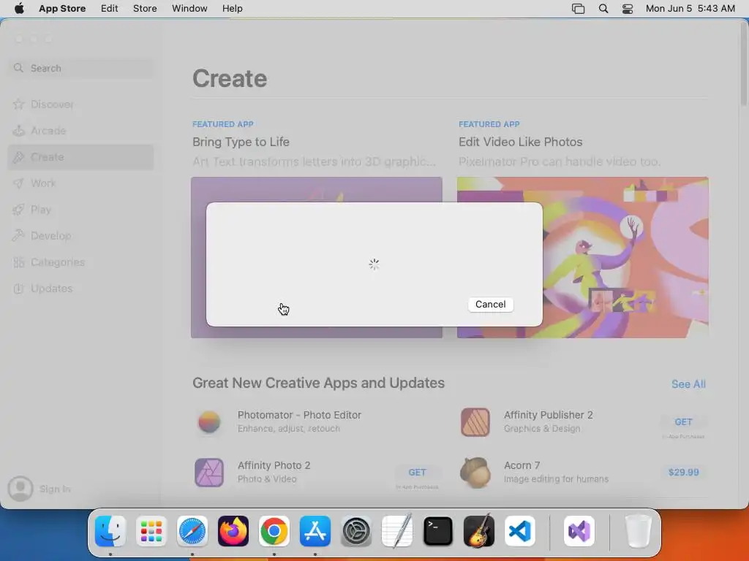This screenshot has width=749, height=561.
Task: Click the Play rocket icon
Action: coord(18,210)
